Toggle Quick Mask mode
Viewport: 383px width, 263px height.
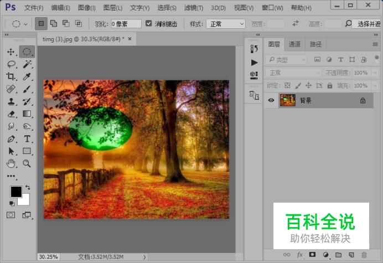coord(11,215)
